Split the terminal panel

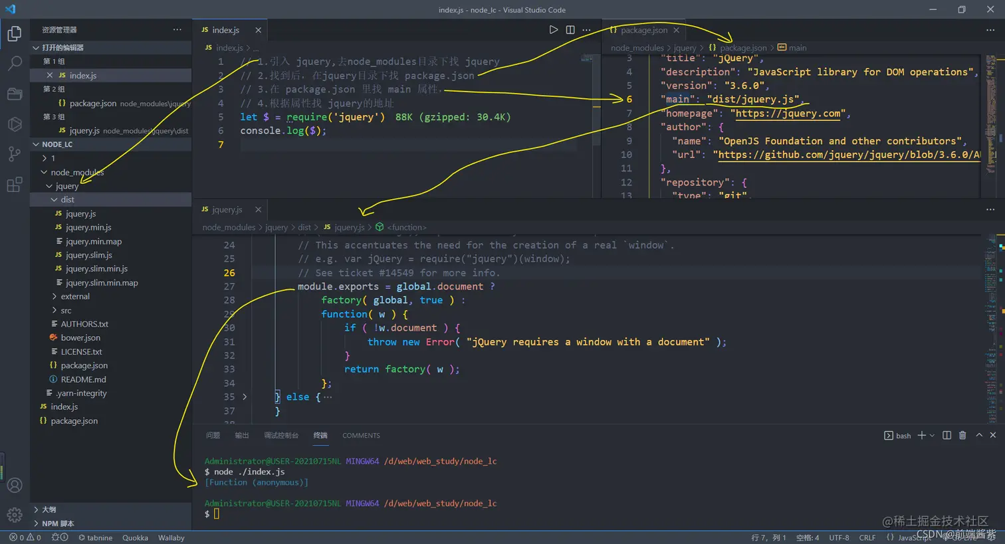pyautogui.click(x=947, y=435)
